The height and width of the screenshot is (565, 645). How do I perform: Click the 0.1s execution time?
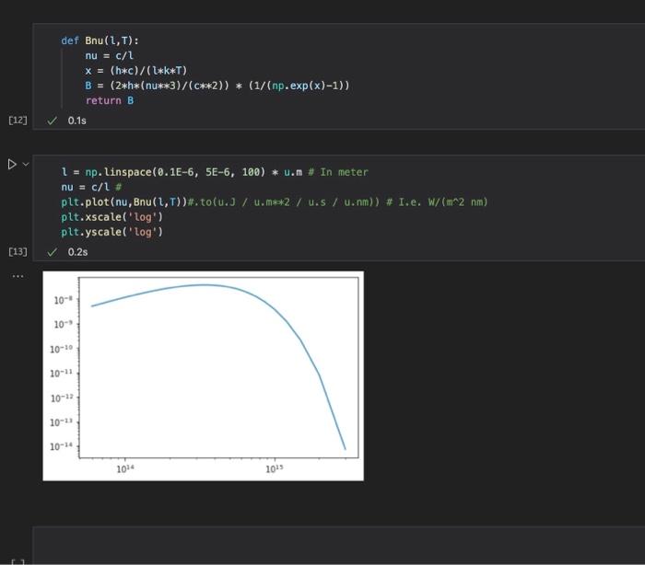[x=76, y=121]
